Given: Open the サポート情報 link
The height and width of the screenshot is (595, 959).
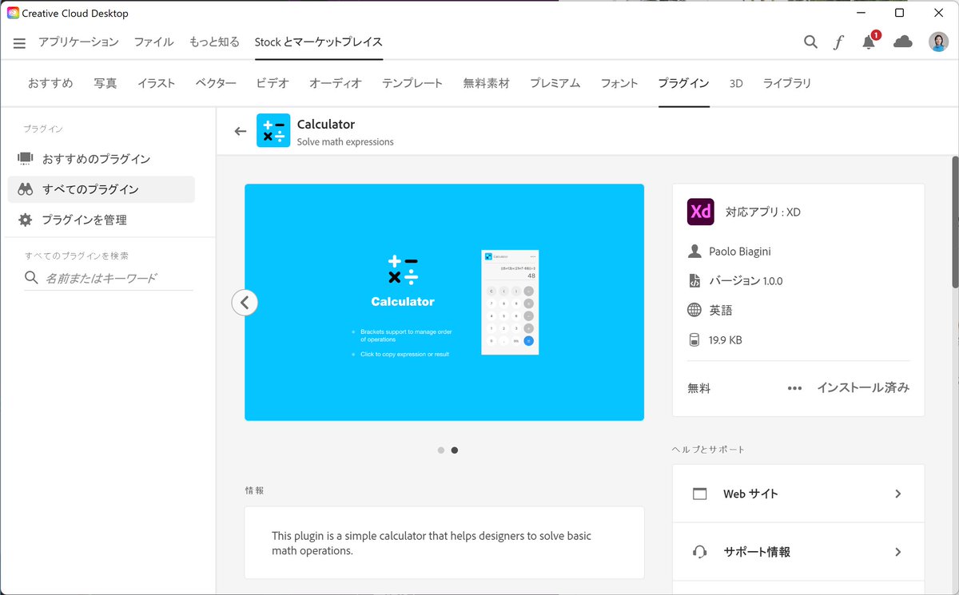Looking at the screenshot, I should click(x=798, y=552).
